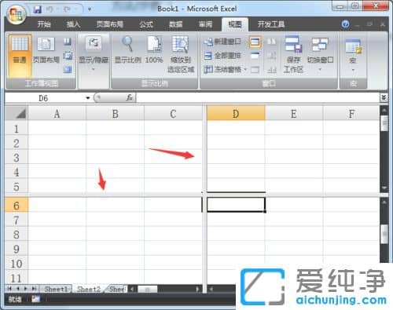Redo via the Quick Access toolbar arrow

click(x=67, y=9)
